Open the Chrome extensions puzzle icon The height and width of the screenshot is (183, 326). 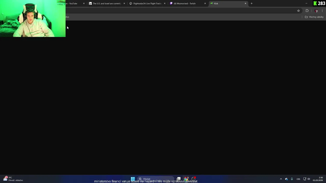(x=307, y=11)
